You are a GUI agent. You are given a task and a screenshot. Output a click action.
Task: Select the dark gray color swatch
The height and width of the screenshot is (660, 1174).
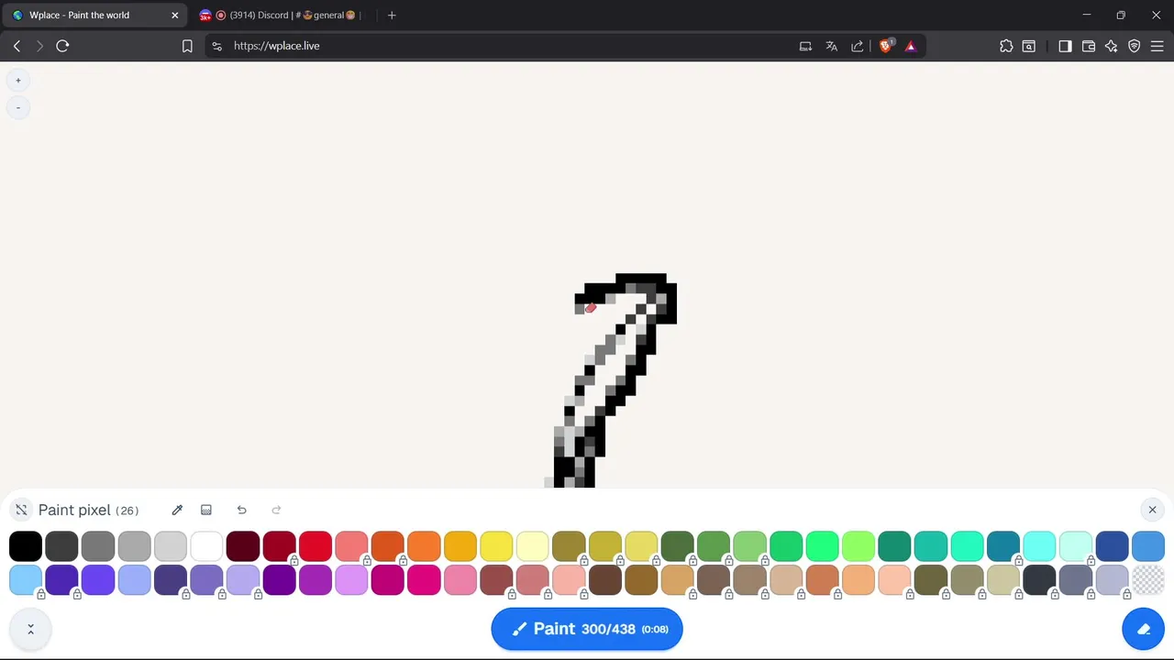coord(61,546)
